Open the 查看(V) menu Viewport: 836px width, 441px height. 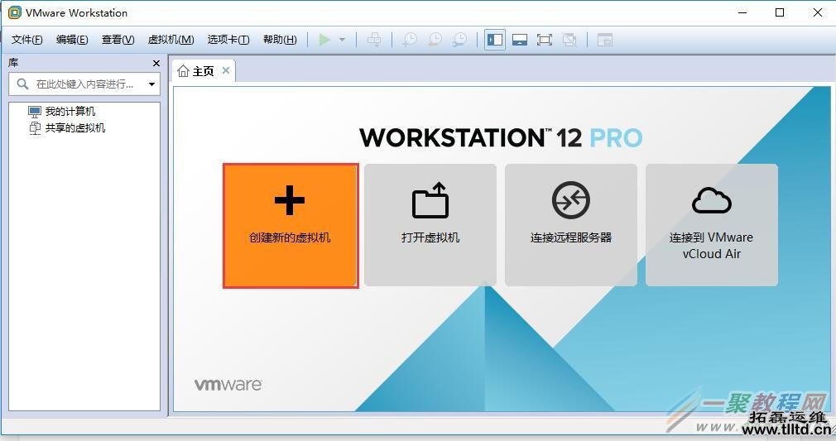tap(118, 40)
